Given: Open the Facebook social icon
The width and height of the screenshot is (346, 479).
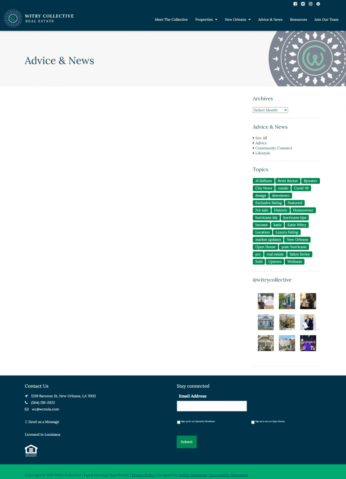Looking at the screenshot, I should click(x=295, y=4).
